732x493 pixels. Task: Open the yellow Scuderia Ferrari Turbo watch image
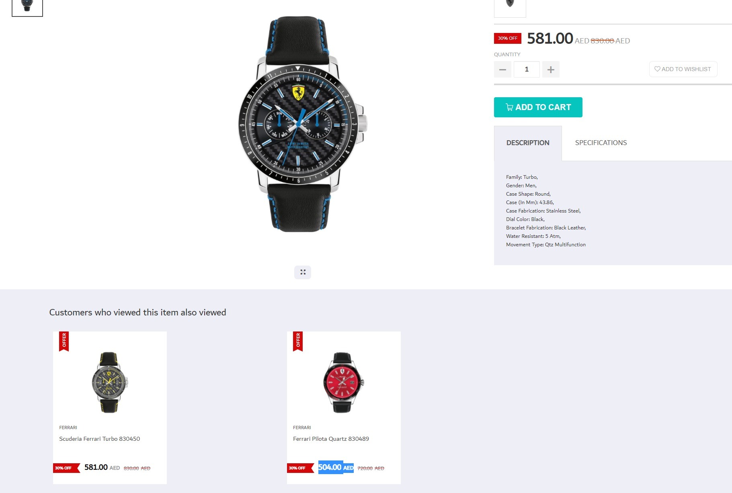click(109, 382)
